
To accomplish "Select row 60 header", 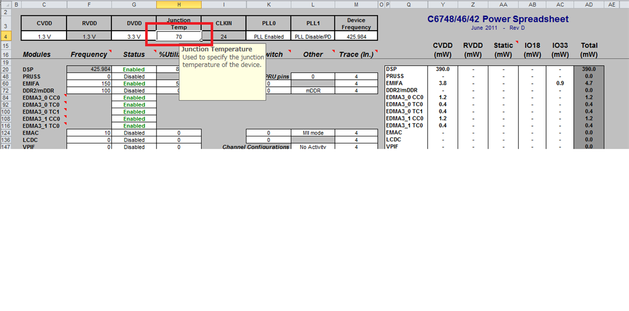I will pyautogui.click(x=6, y=83).
